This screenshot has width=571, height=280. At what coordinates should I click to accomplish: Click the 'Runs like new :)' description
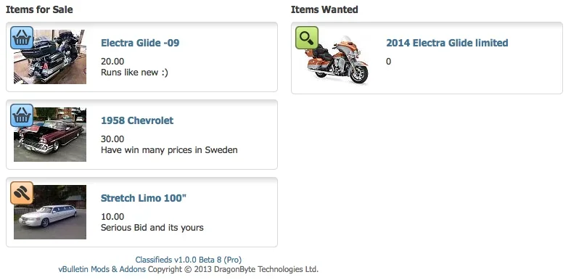134,73
